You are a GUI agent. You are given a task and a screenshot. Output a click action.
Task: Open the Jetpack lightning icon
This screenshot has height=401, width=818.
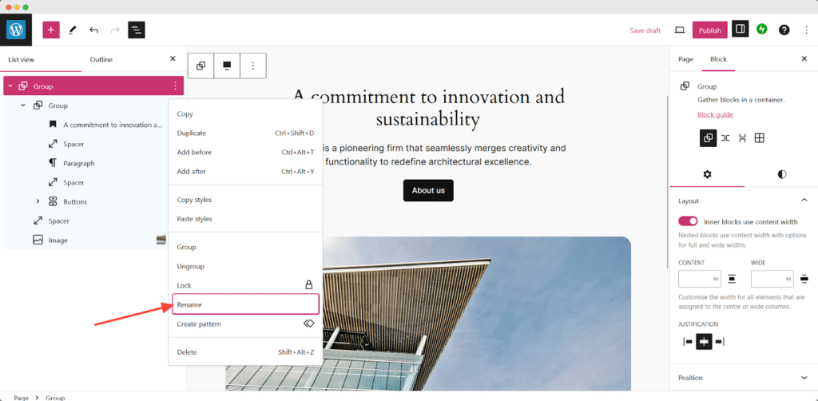pyautogui.click(x=762, y=30)
